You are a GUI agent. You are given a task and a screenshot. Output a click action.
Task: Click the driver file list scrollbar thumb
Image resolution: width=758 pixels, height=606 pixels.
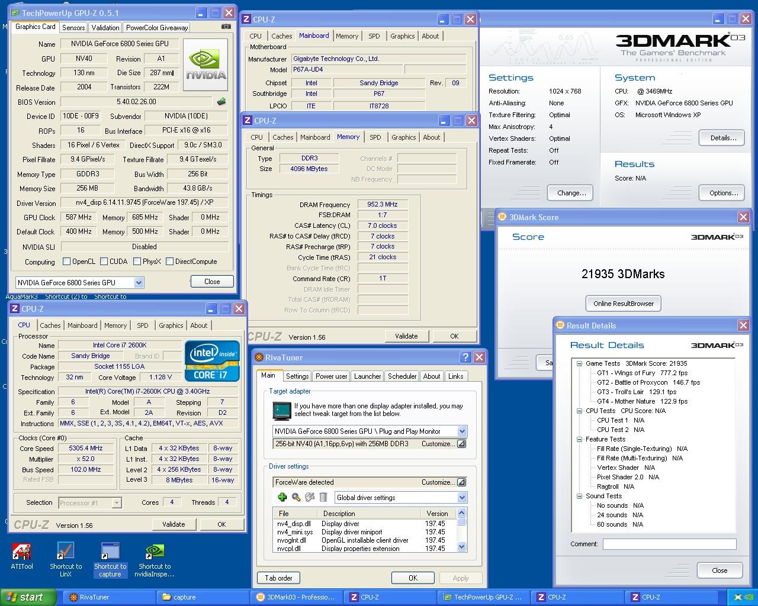coord(462,521)
